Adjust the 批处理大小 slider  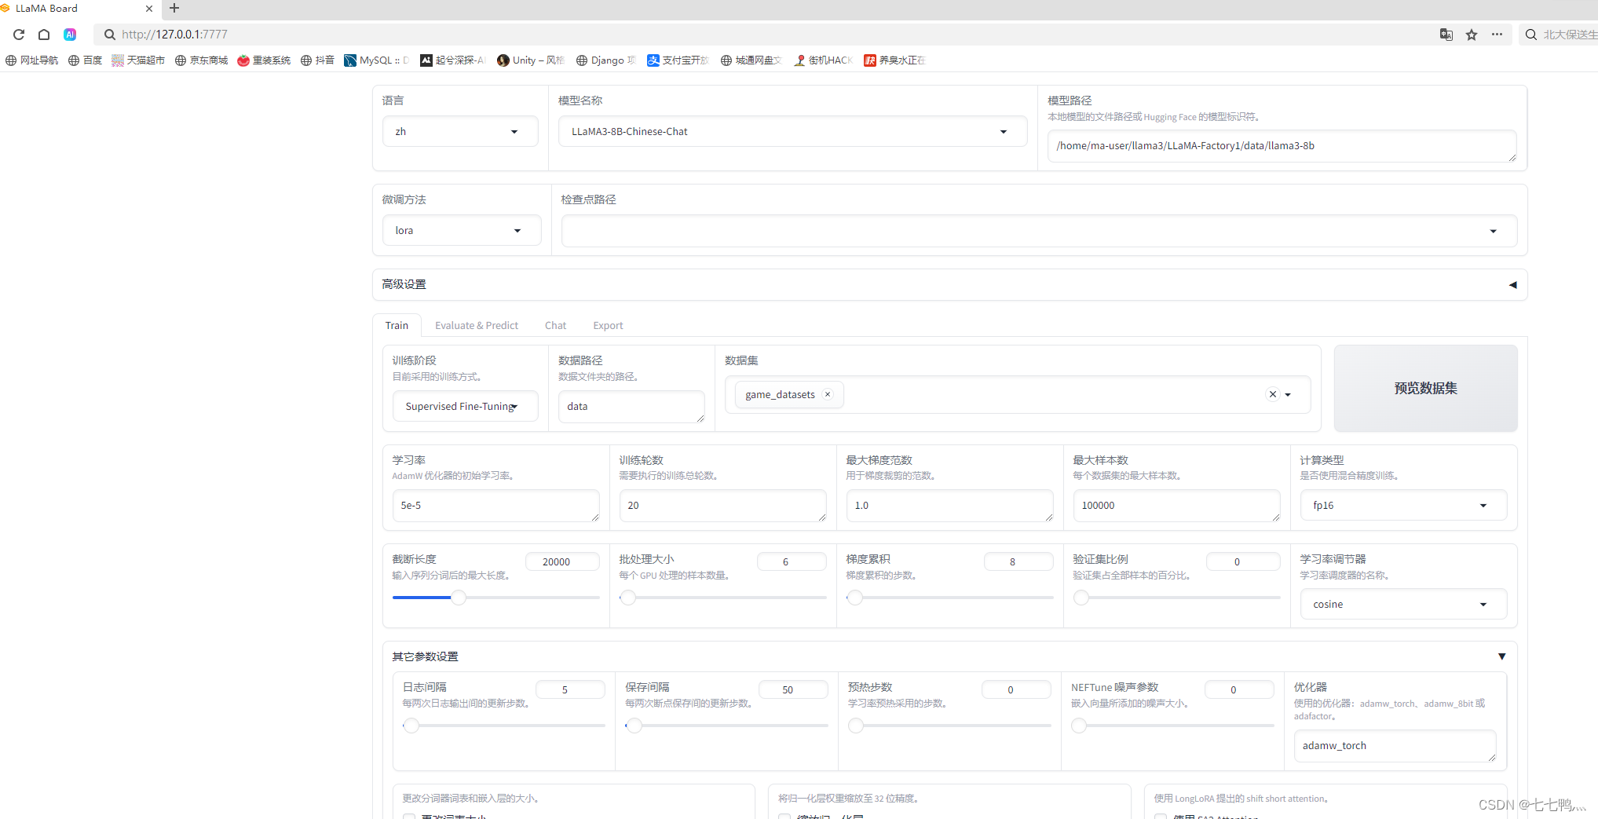[x=627, y=598]
